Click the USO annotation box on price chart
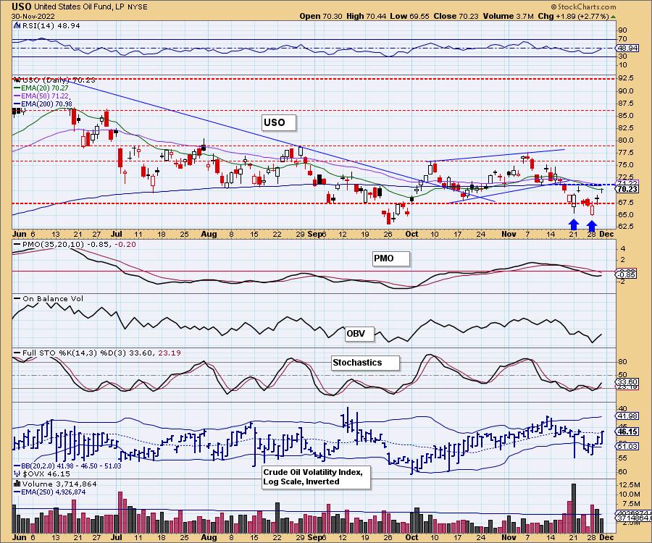Viewport: 652px width, 543px height. click(x=279, y=122)
